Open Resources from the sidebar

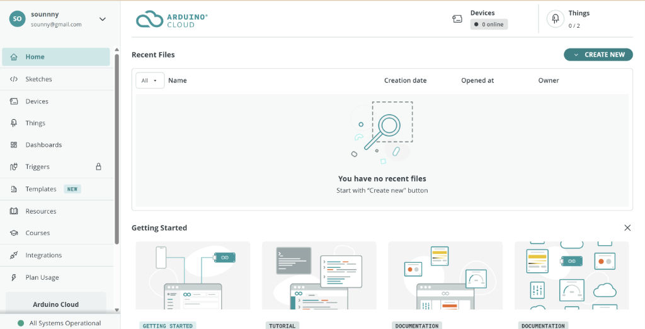point(57,211)
